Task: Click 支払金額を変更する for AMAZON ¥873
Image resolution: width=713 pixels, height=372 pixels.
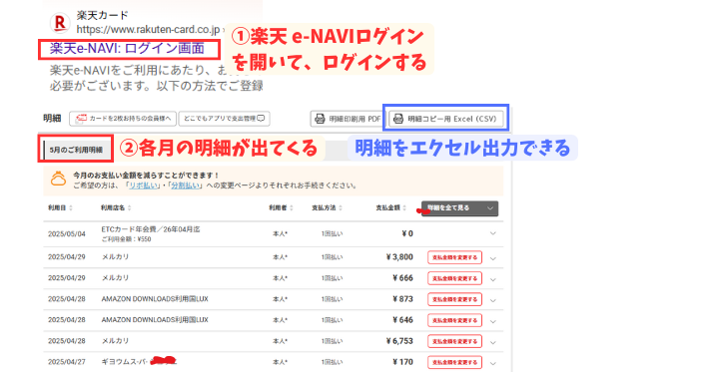Action: pyautogui.click(x=454, y=299)
